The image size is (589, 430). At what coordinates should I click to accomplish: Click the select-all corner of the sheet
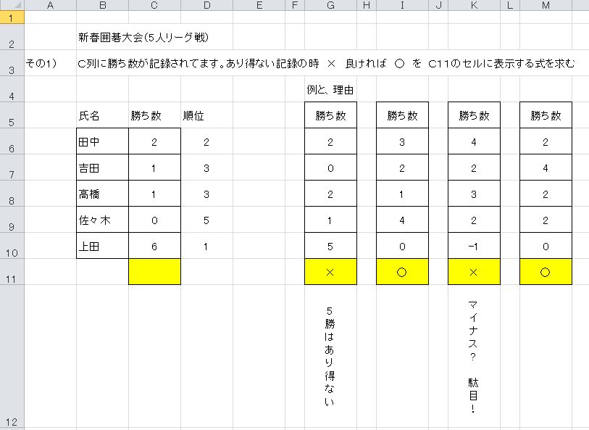point(12,5)
